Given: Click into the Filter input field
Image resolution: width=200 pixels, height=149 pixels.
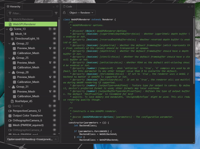Looking at the screenshot, I should pyautogui.click(x=30, y=13).
